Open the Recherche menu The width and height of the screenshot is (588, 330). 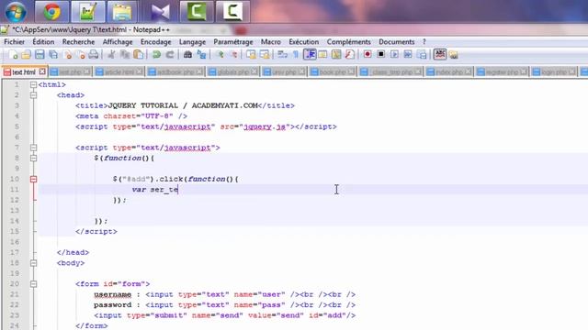tap(78, 42)
